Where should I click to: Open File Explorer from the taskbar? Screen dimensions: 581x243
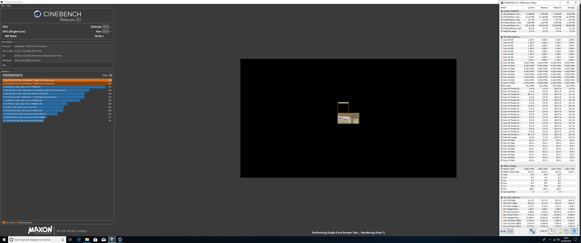coord(87,239)
